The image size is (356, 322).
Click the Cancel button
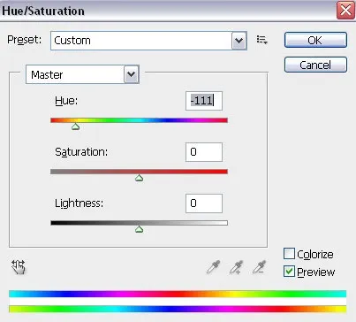click(x=315, y=65)
